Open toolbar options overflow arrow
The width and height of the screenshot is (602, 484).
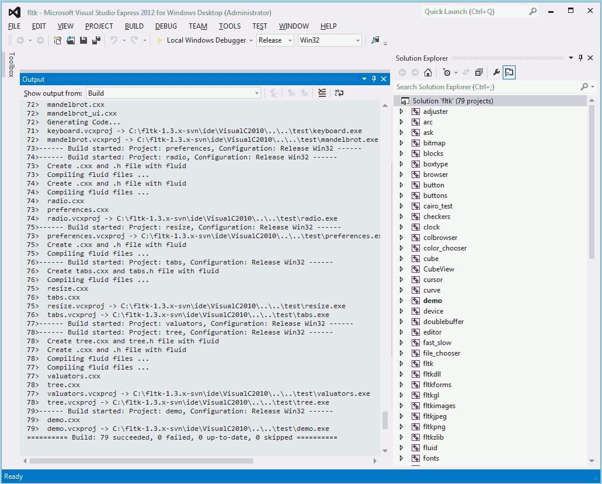[385, 43]
